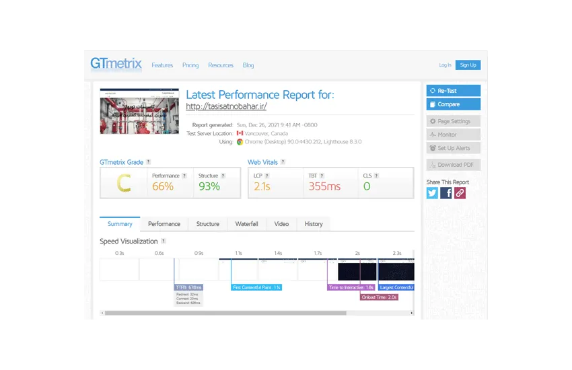Click the Sign Up button

[468, 65]
